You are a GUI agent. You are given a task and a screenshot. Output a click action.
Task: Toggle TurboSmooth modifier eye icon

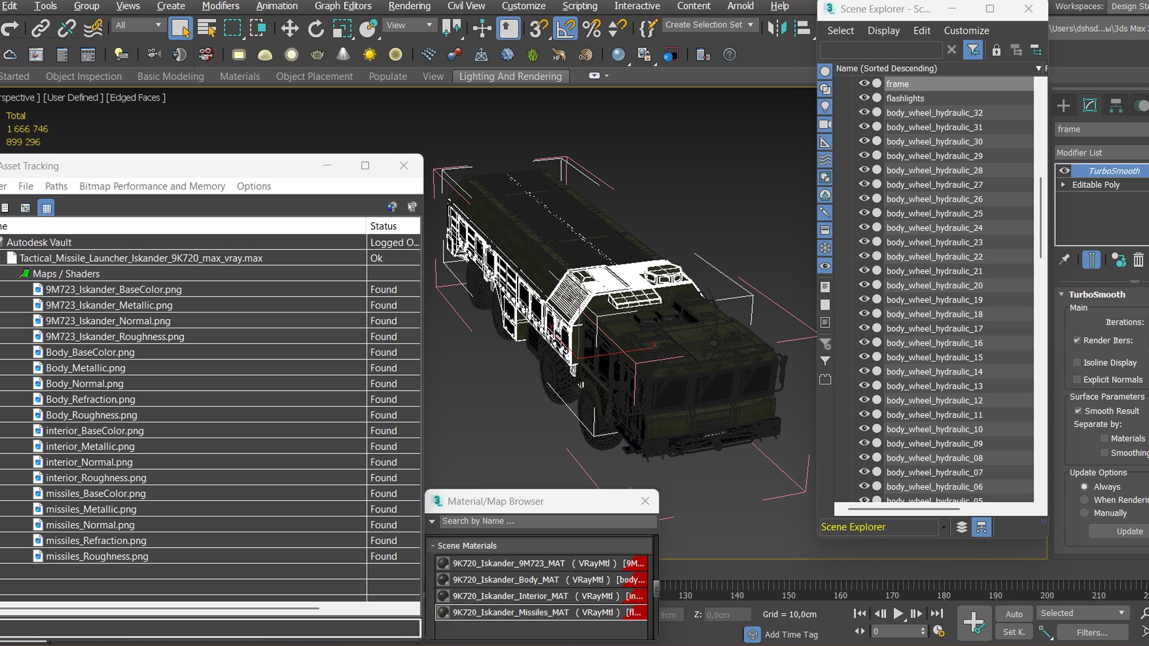point(1065,170)
